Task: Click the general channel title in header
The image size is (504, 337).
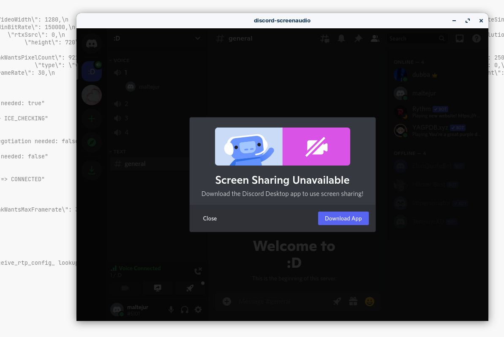Action: (x=240, y=38)
